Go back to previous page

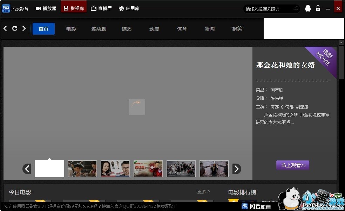coord(5,28)
